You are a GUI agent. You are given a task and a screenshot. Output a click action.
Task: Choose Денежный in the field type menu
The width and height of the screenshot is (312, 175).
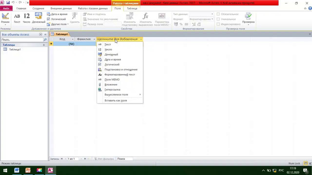(x=120, y=54)
